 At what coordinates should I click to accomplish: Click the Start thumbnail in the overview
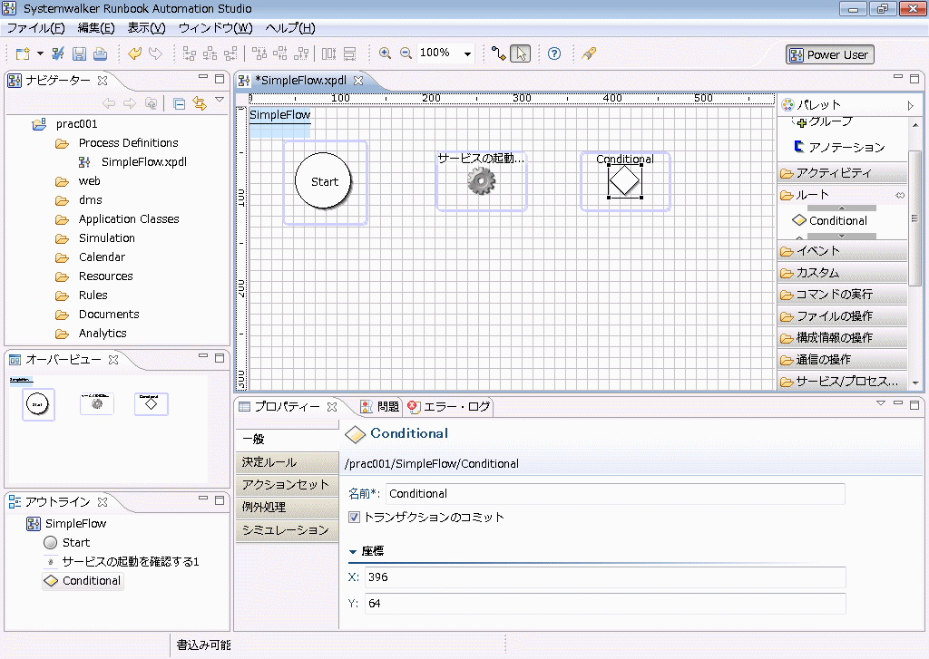click(x=38, y=404)
